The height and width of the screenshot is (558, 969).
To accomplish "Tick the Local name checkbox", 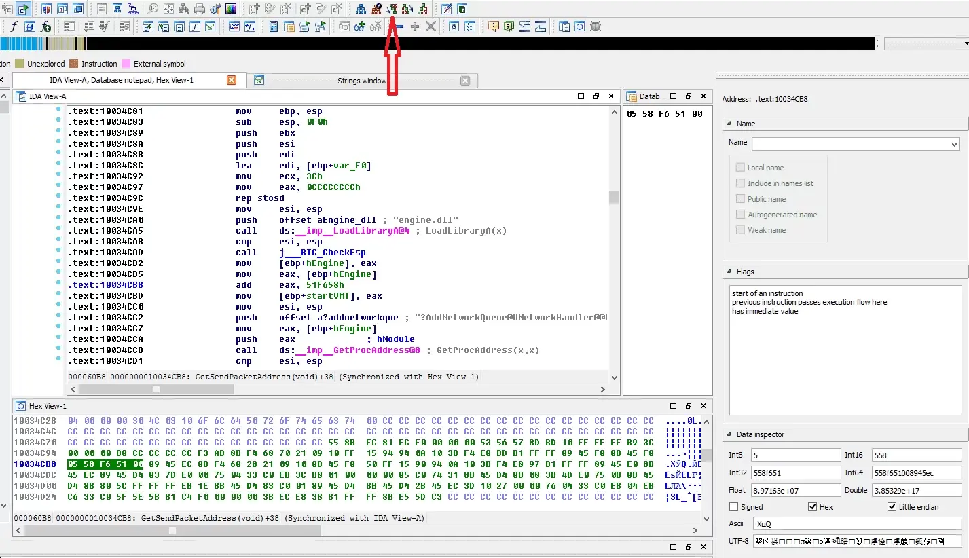I will tap(740, 168).
